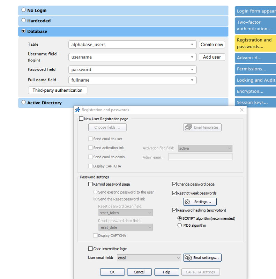276x279 pixels.
Task: Open Registration and passwords side tab
Action: pos(255,43)
